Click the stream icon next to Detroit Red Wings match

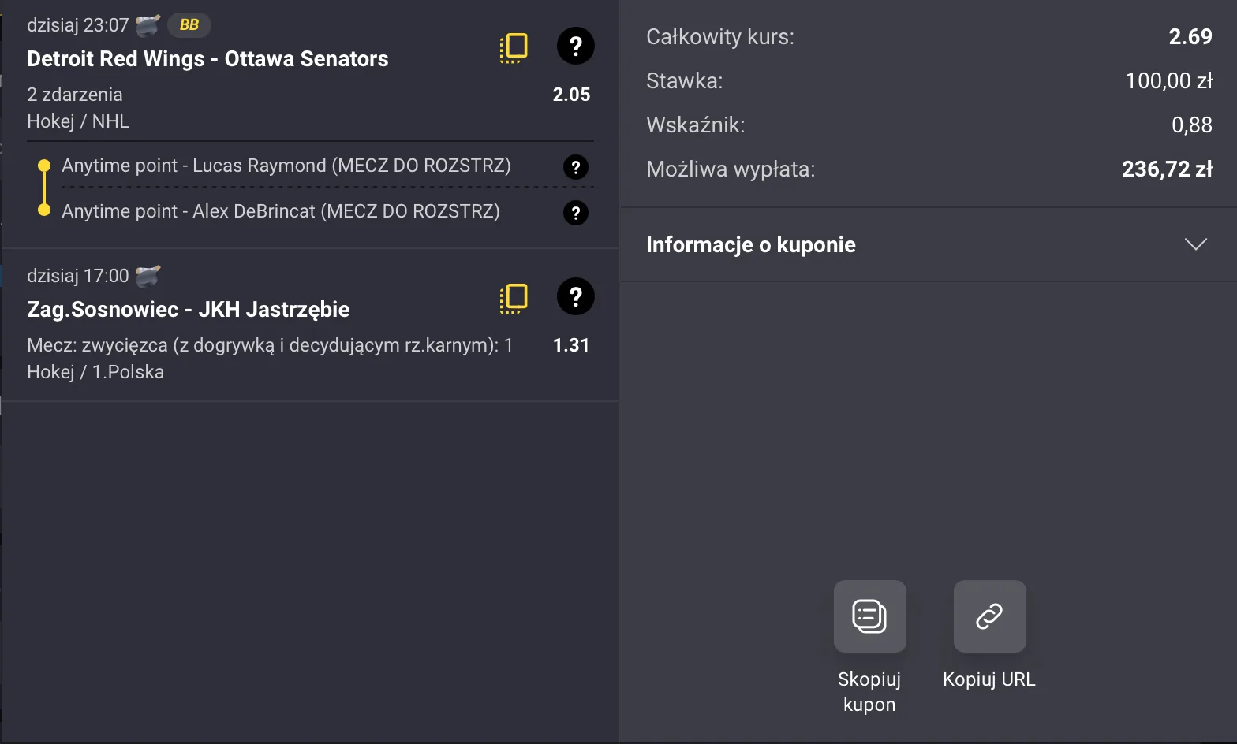[146, 24]
